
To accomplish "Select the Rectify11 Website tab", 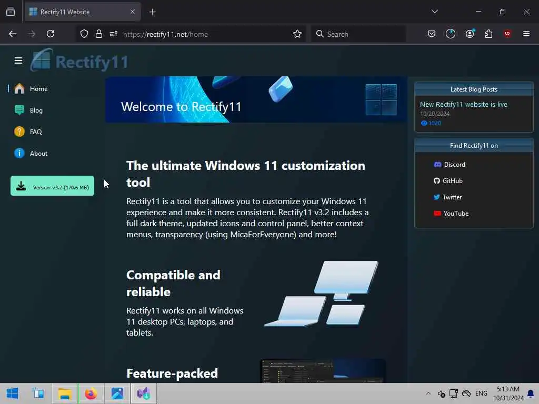I will tap(83, 12).
